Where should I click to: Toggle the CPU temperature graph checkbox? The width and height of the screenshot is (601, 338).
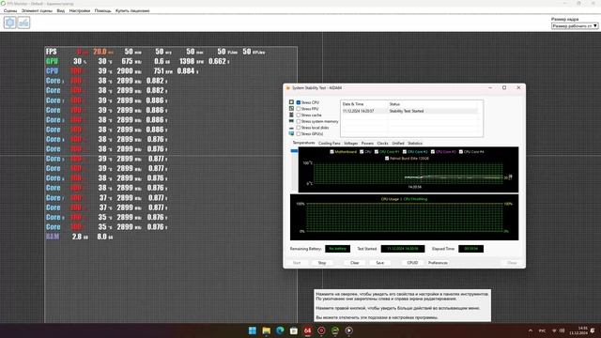(362, 152)
